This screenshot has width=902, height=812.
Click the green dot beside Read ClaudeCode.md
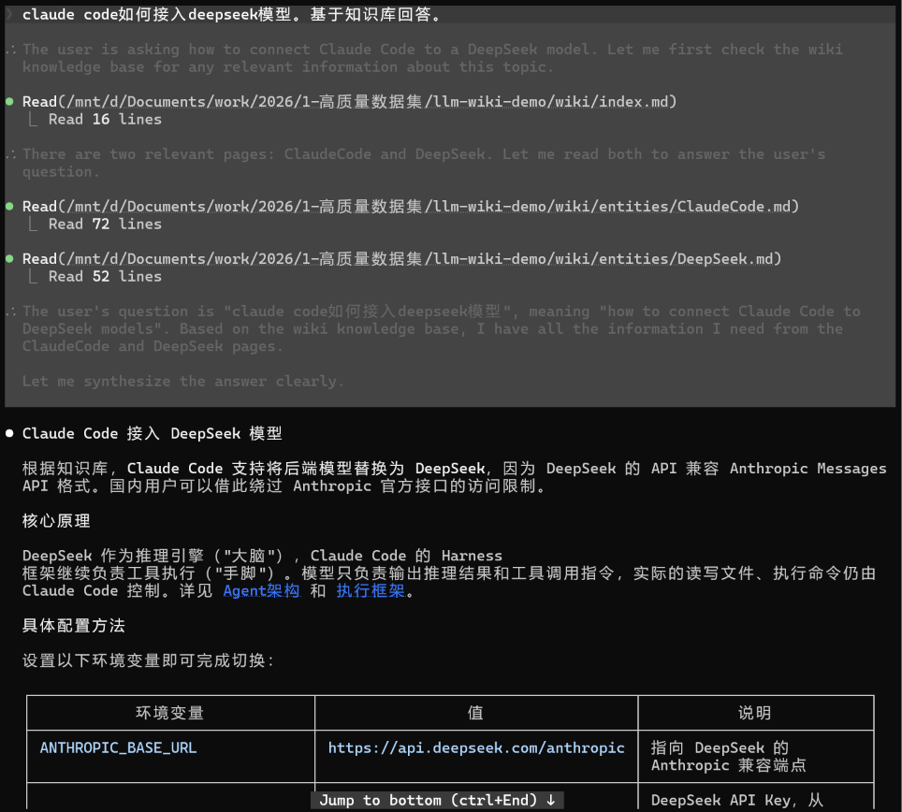click(x=9, y=207)
